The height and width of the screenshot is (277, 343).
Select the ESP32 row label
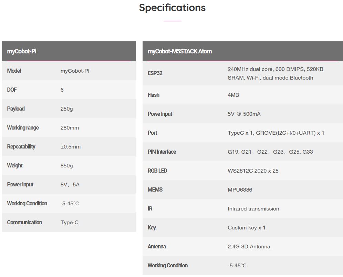click(155, 73)
